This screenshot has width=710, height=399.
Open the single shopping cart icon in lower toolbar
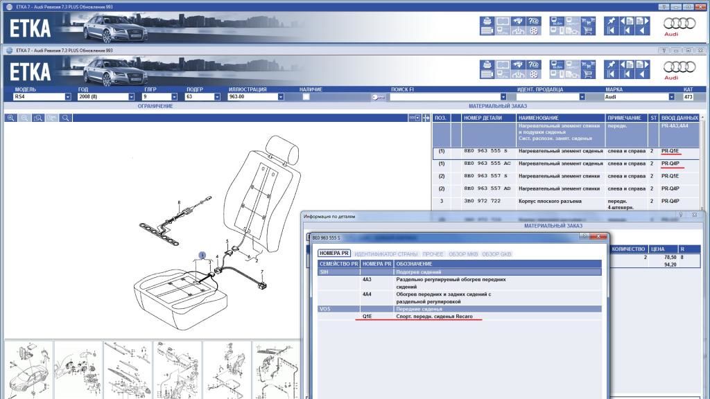(588, 74)
